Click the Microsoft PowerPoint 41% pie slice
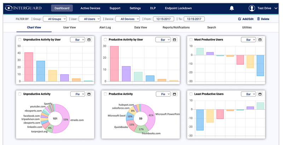Image resolution: width=283 pixels, height=145 pixels. (150, 115)
